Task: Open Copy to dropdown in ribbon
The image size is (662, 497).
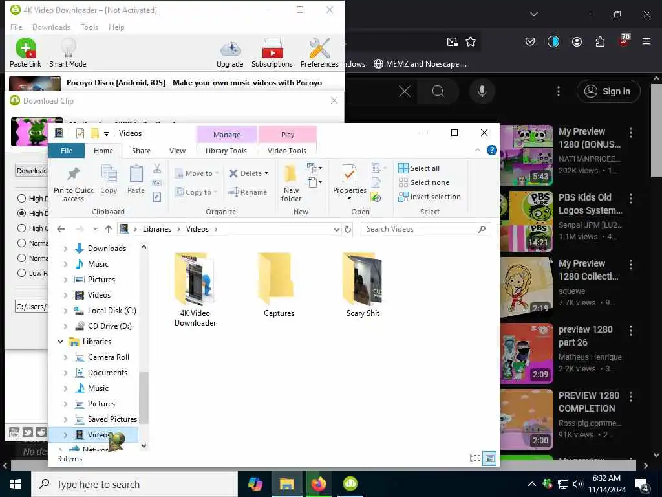Action: tap(196, 192)
